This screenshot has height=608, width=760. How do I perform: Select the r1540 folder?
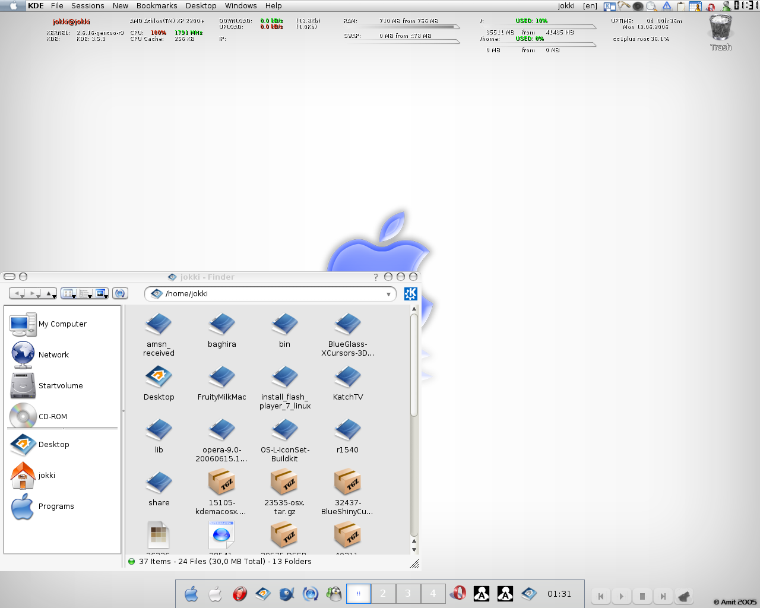tap(347, 436)
